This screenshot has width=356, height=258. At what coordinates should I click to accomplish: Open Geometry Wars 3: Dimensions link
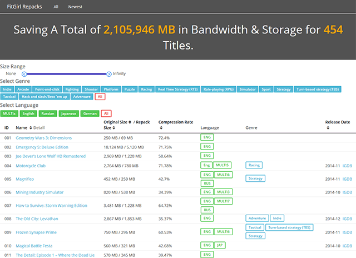click(44, 137)
